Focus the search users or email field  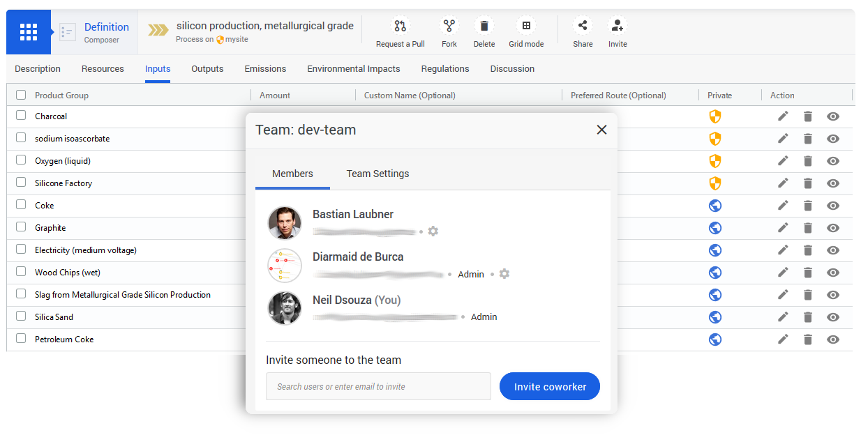378,386
